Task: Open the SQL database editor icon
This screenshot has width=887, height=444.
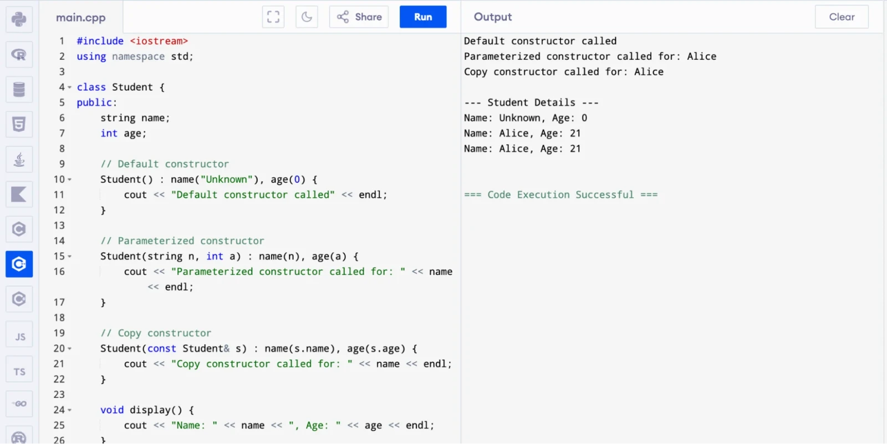Action: tap(19, 89)
